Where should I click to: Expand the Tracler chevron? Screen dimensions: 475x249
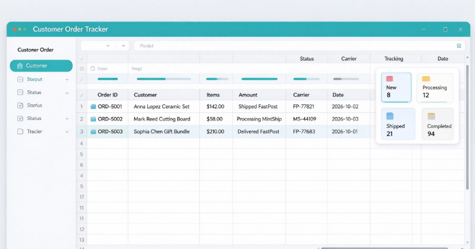click(67, 132)
